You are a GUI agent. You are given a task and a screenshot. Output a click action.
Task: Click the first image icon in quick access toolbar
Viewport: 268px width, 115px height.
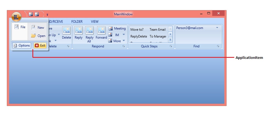[x=31, y=14]
